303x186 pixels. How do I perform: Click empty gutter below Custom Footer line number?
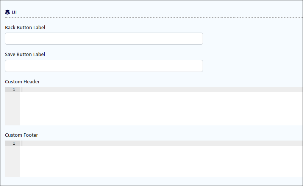12,161
